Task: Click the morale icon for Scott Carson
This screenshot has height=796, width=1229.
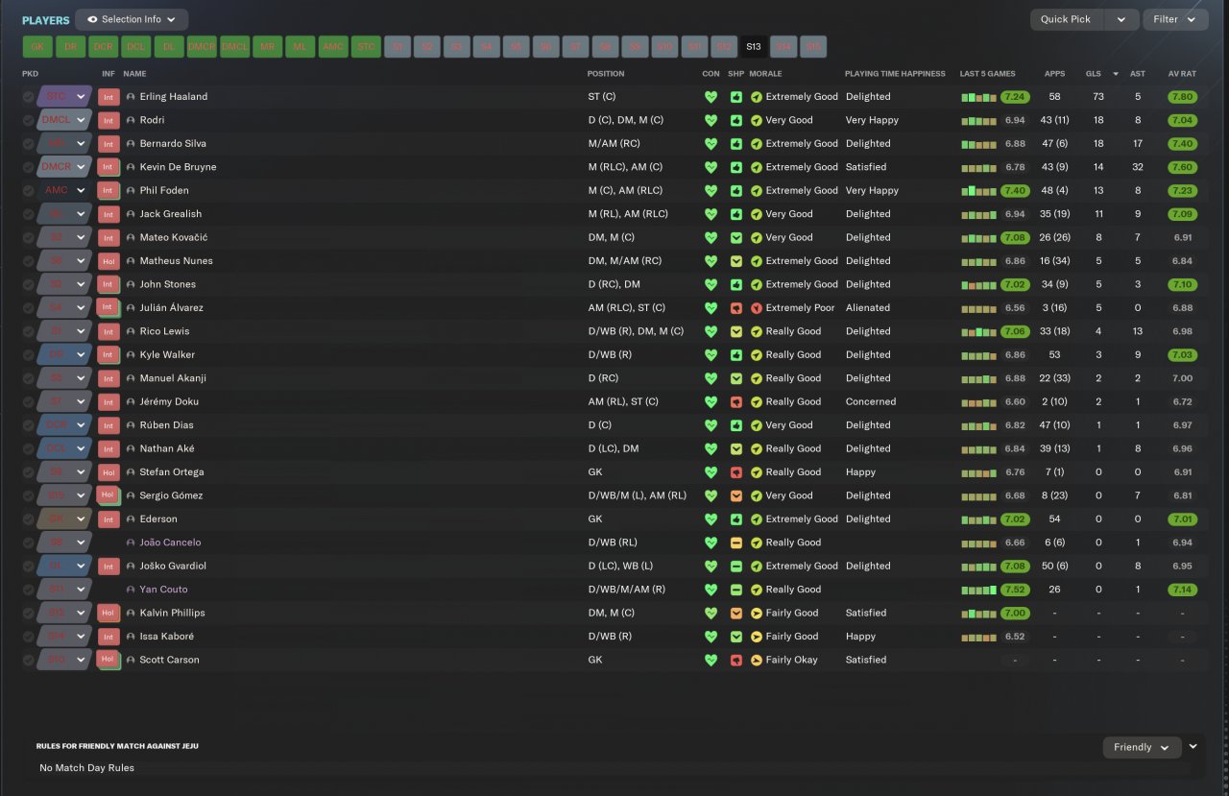Action: pyautogui.click(x=756, y=661)
